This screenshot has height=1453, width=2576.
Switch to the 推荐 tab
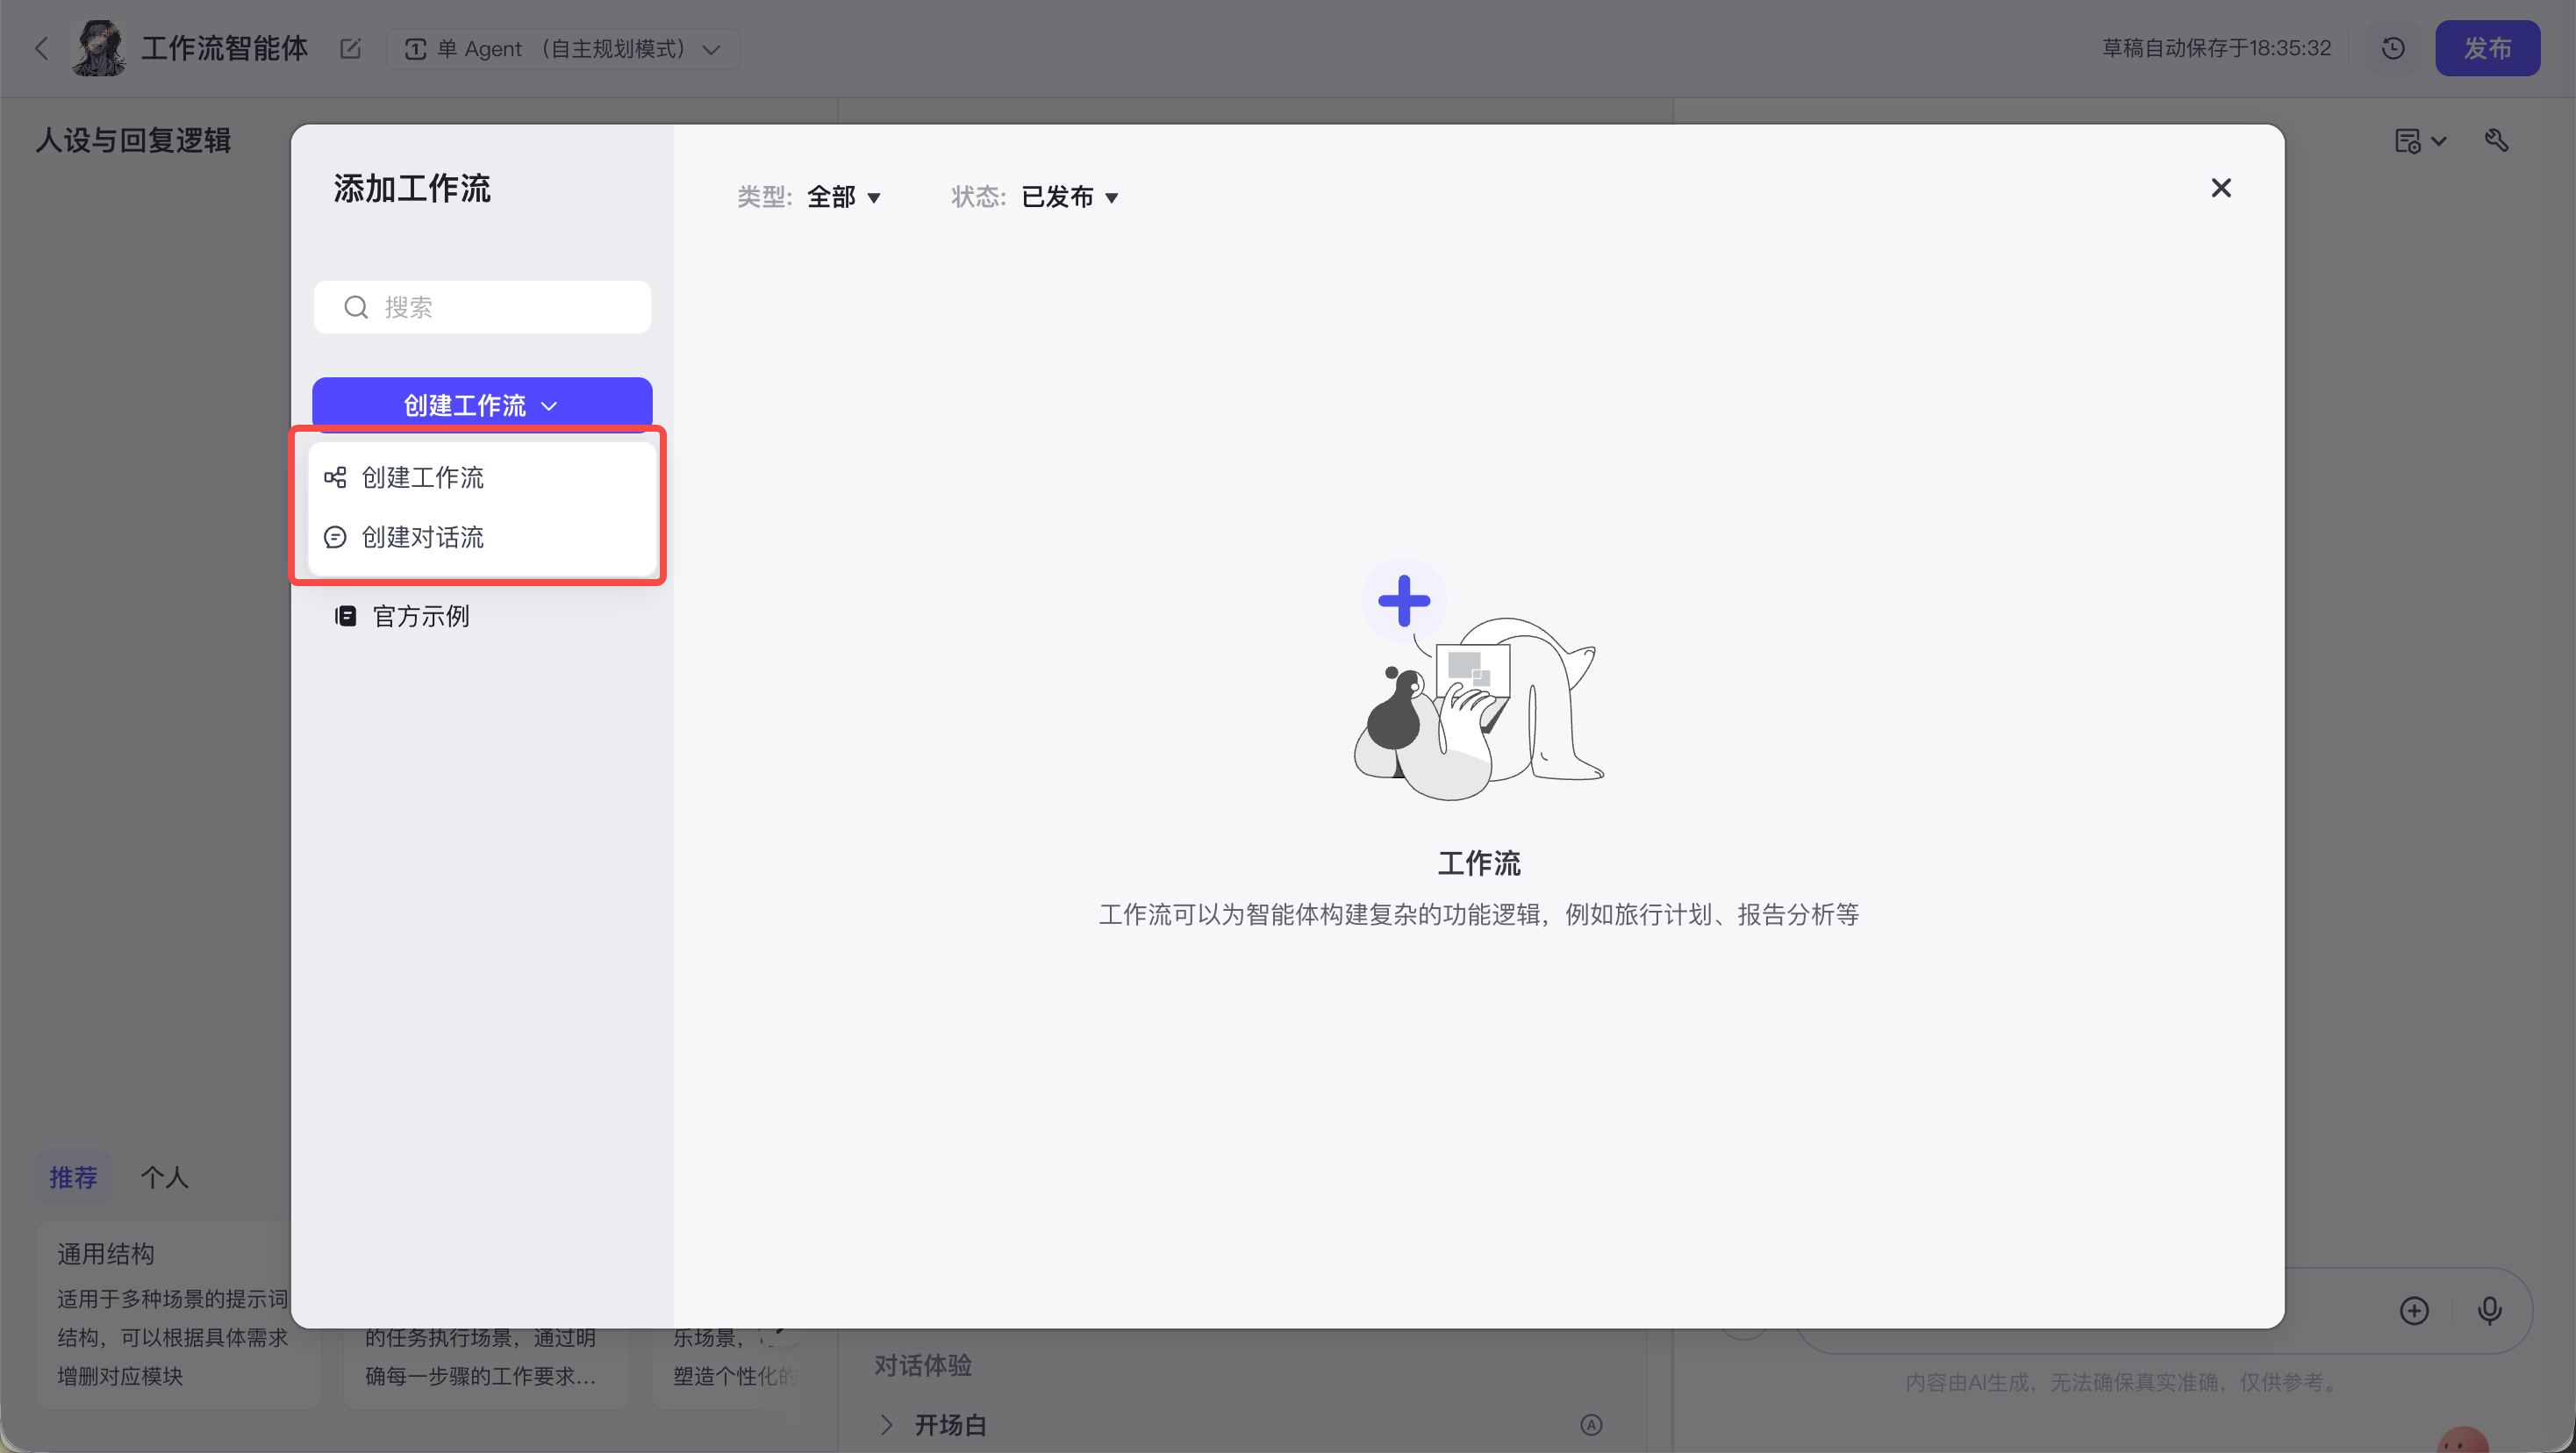[74, 1177]
